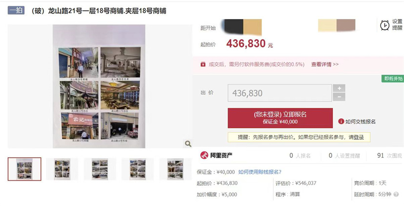Click the 阿里资产 logo icon
The image size is (404, 206).
pos(204,155)
